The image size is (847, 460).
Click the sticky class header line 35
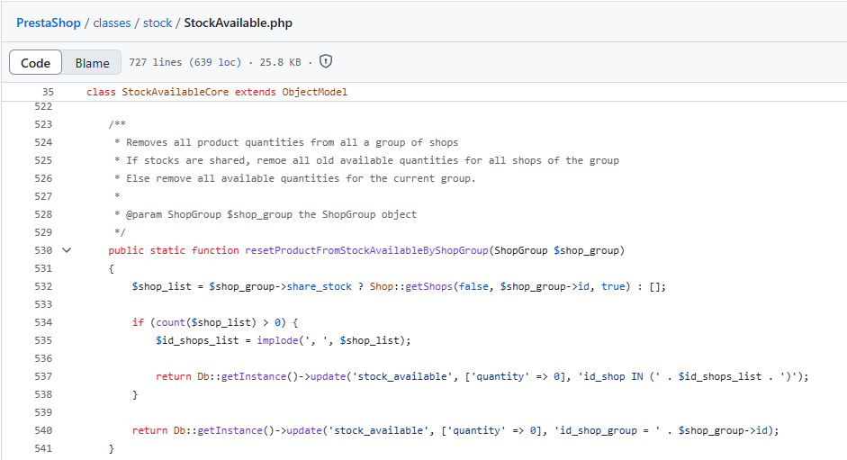[x=48, y=92]
